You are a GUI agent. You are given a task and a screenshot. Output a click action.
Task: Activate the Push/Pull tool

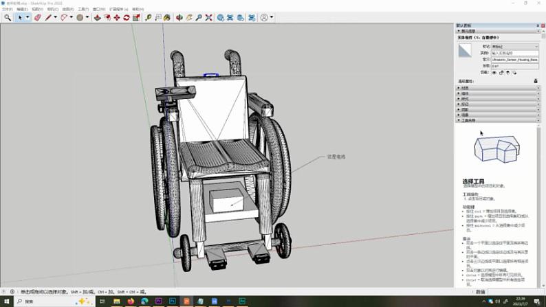pyautogui.click(x=97, y=17)
